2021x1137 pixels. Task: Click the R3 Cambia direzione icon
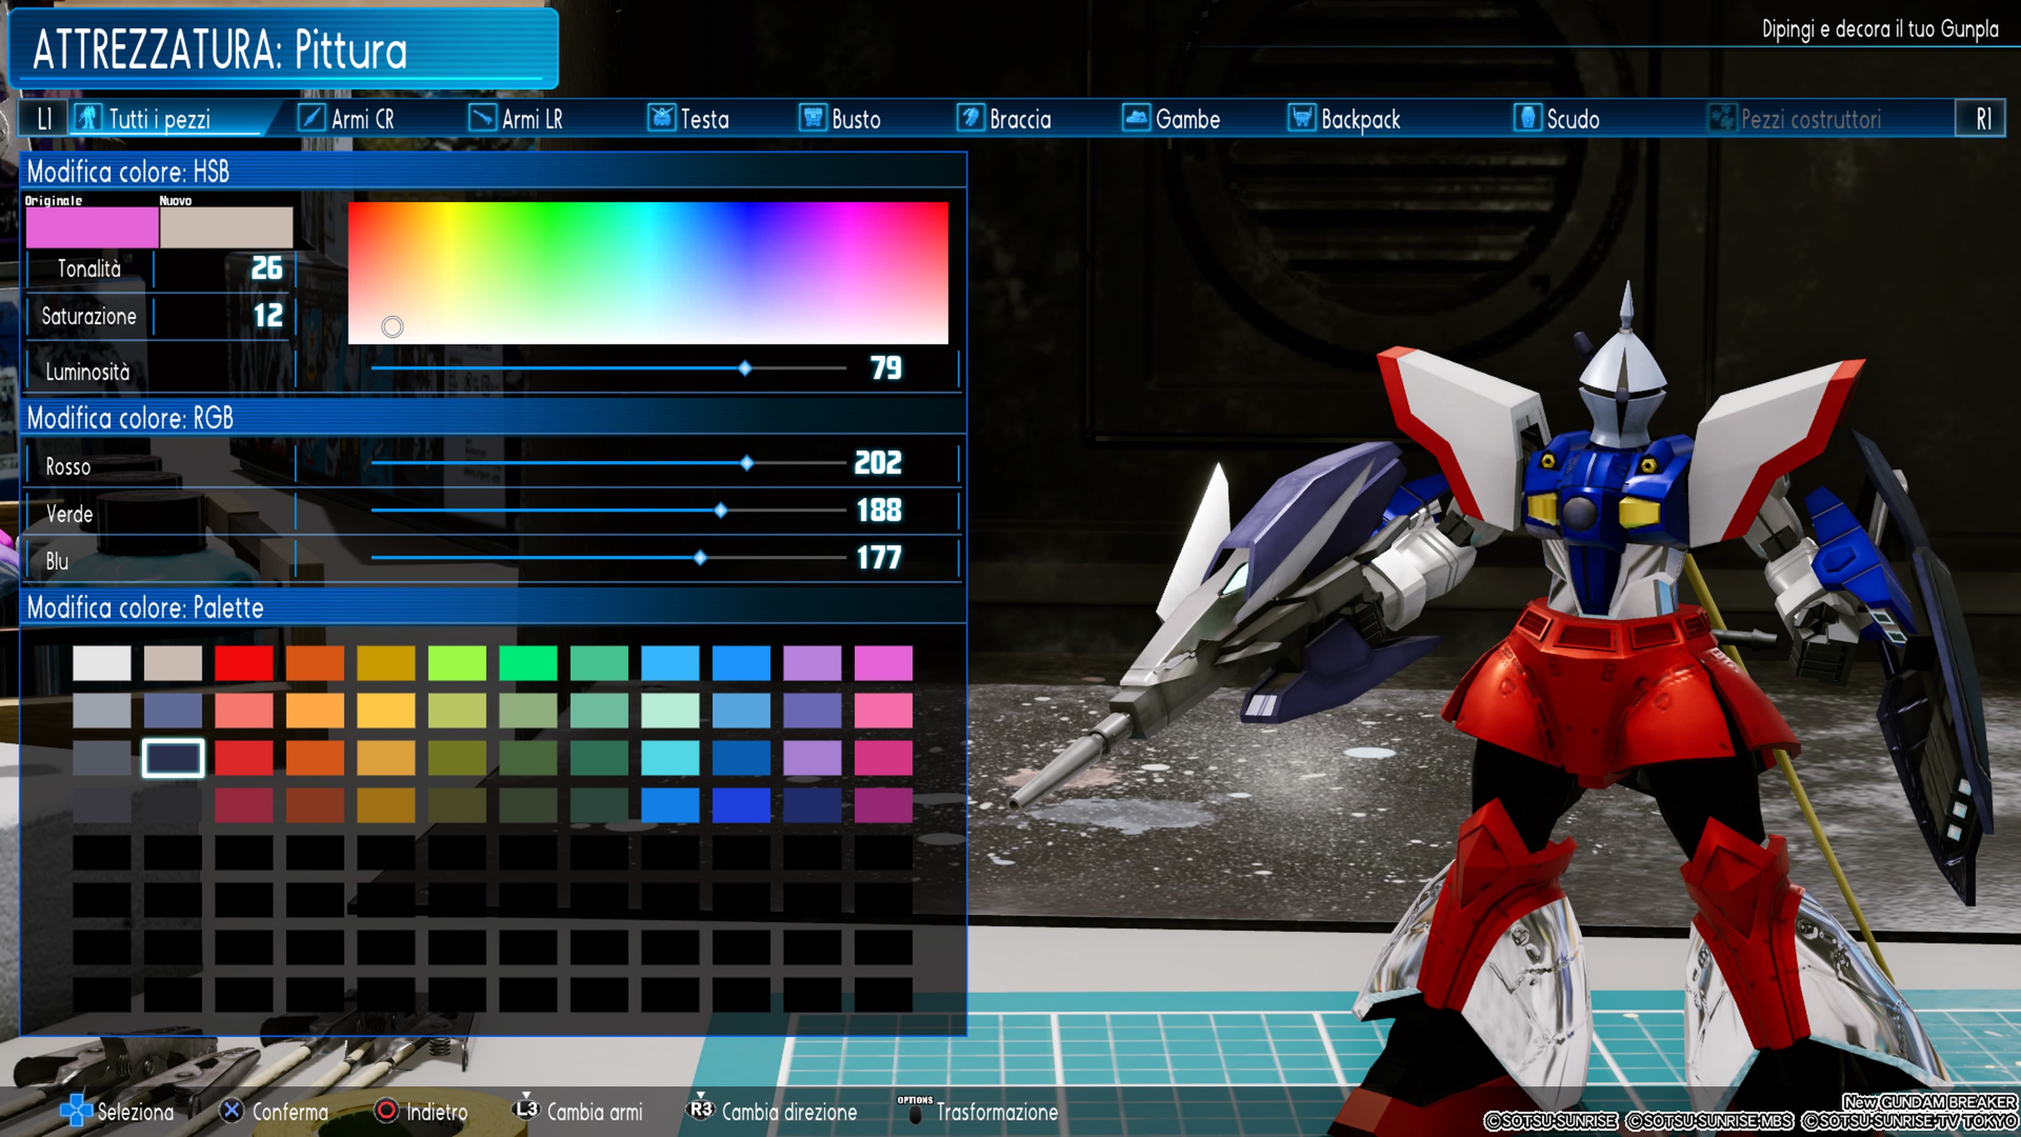point(701,1108)
